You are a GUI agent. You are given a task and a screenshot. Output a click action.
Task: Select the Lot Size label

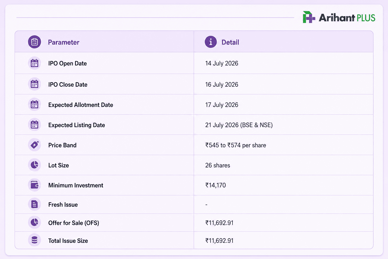click(59, 165)
